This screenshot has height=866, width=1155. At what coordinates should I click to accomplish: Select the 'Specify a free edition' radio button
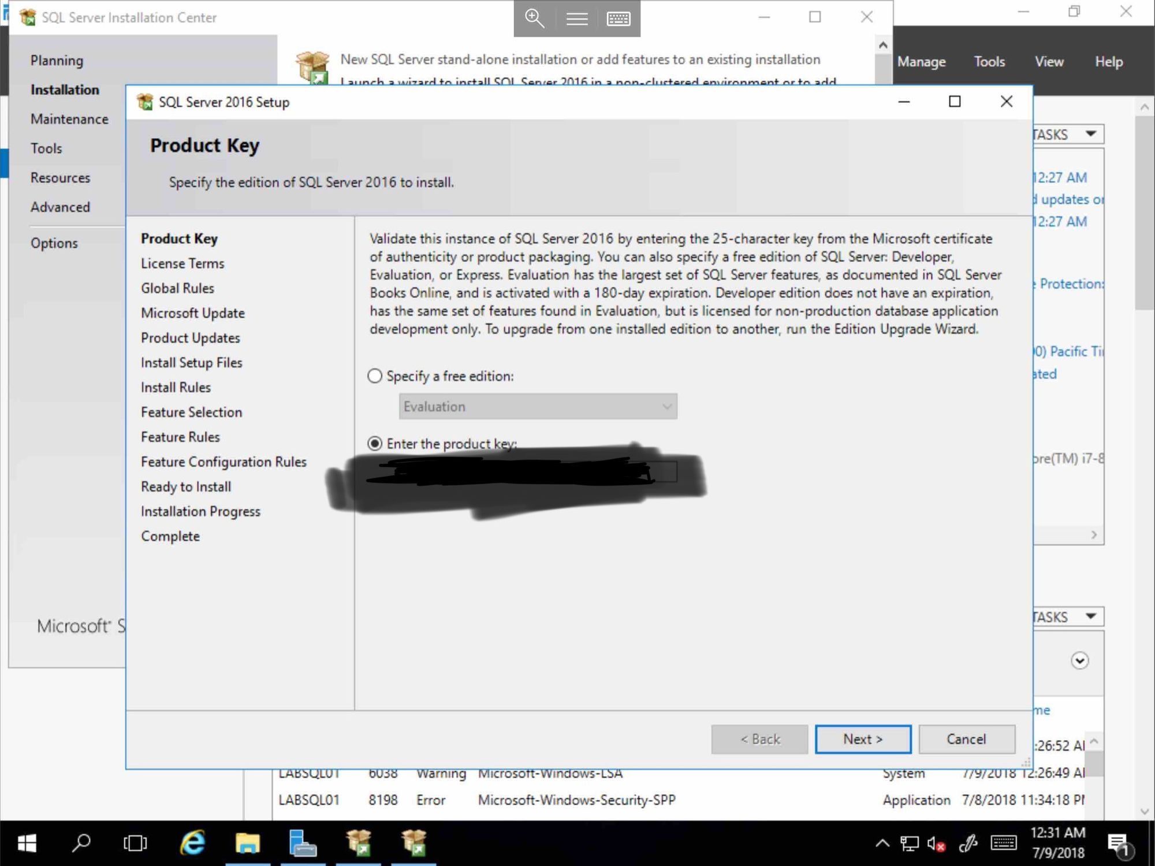pyautogui.click(x=375, y=376)
